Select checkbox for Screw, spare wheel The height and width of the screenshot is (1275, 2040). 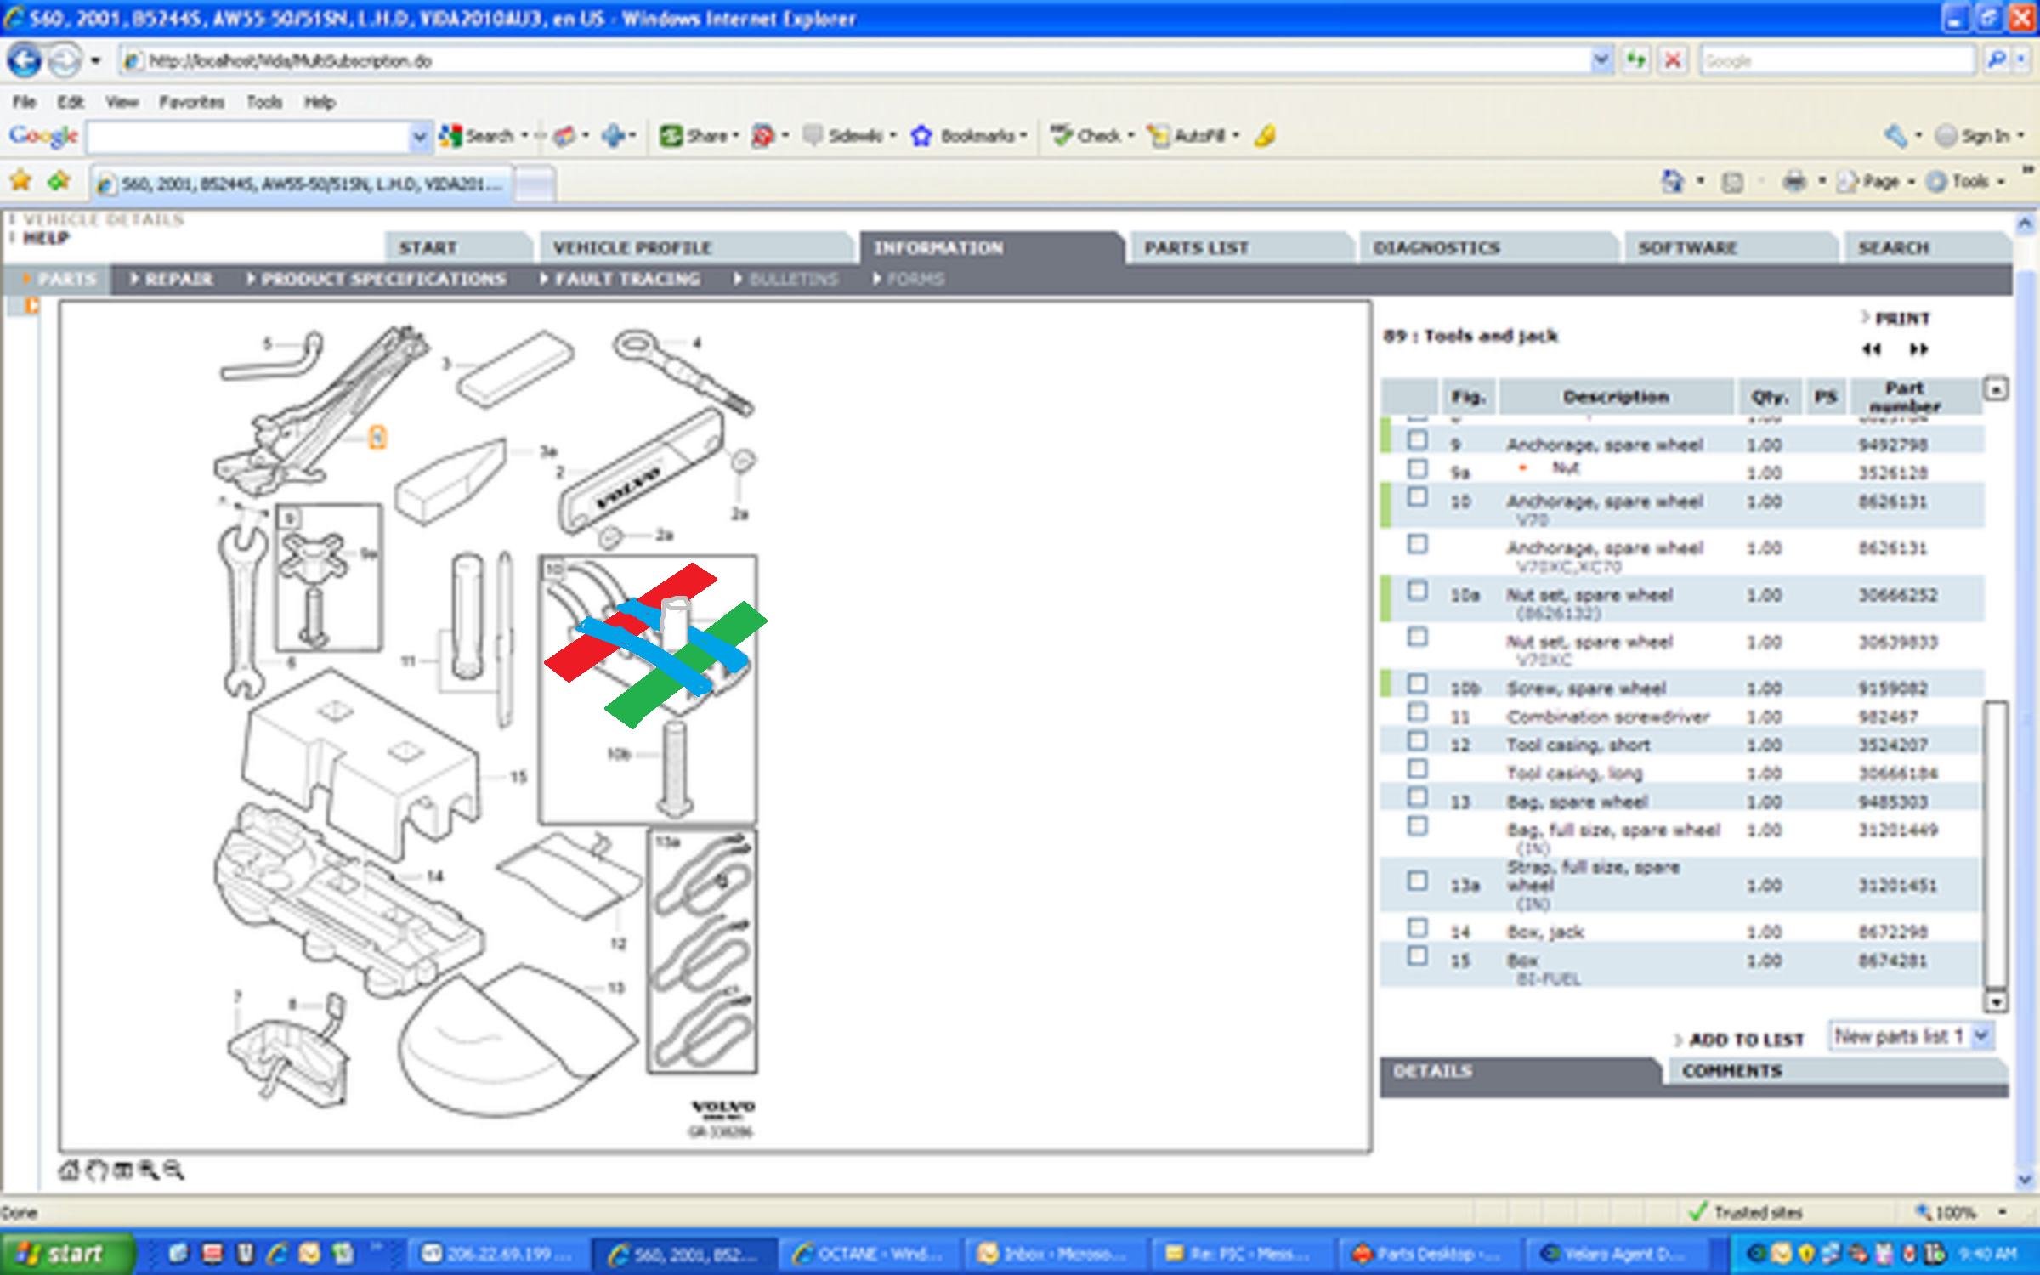coord(1417,683)
